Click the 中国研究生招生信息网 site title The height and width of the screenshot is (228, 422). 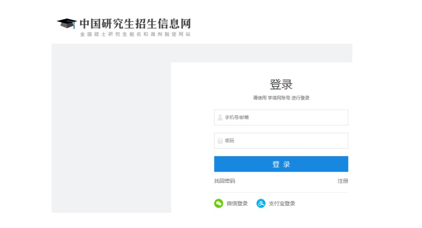coord(135,23)
